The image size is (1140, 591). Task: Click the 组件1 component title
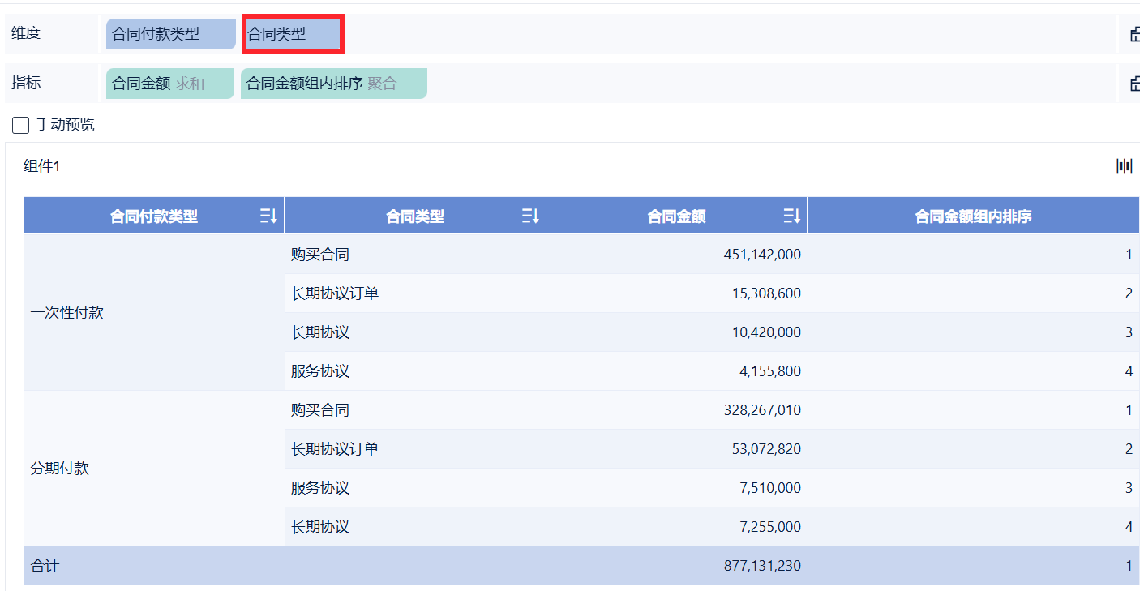tap(42, 166)
